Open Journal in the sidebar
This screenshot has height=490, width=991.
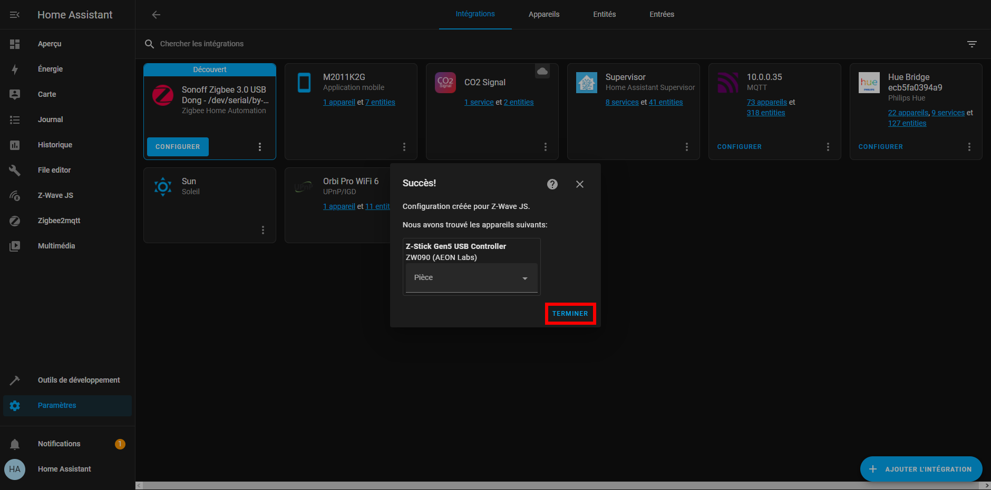[x=67, y=119]
